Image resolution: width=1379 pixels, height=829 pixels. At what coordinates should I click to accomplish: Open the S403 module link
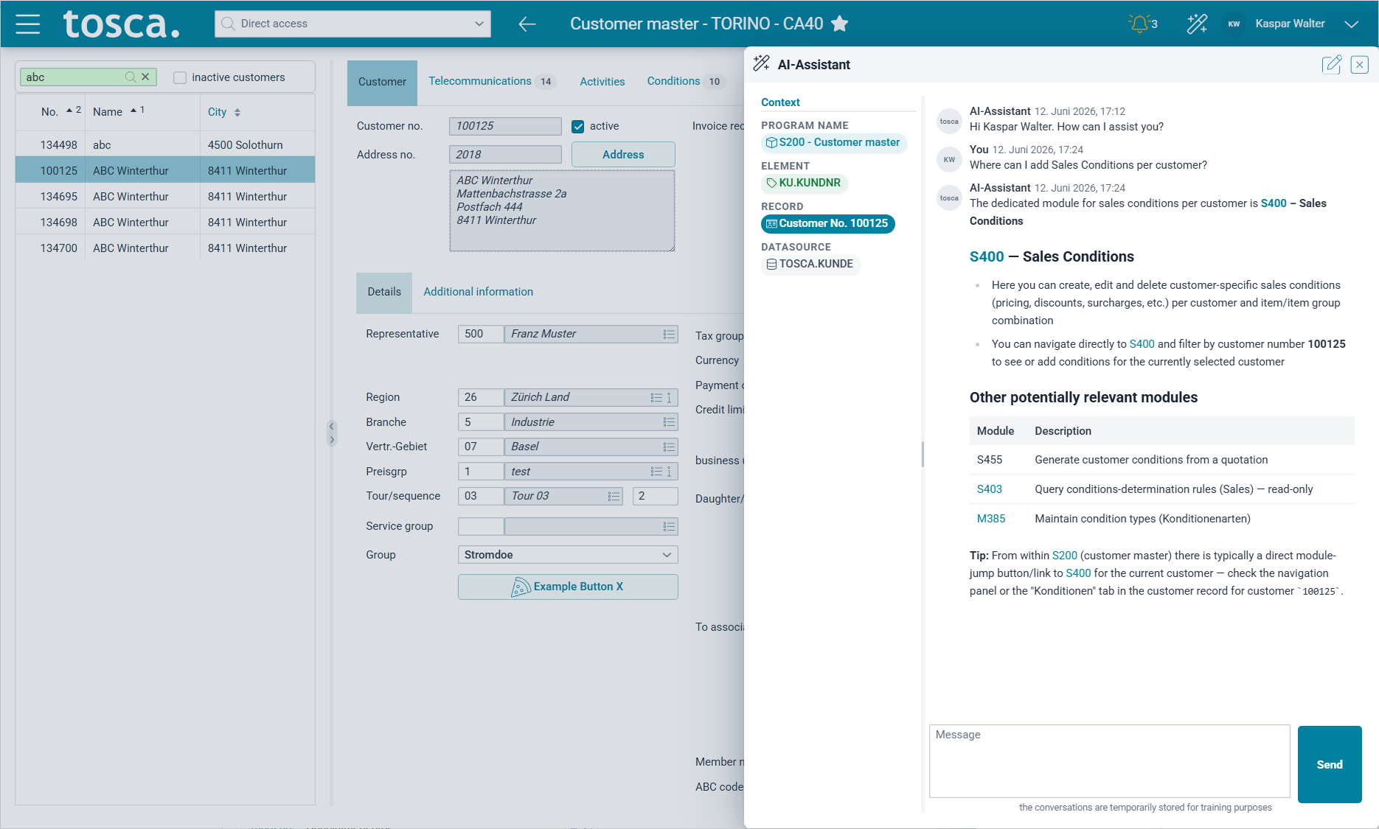(x=989, y=489)
